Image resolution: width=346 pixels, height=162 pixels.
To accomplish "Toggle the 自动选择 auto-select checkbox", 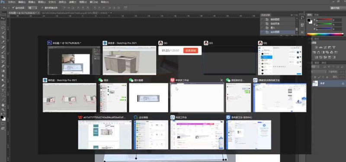I will (x=13, y=8).
